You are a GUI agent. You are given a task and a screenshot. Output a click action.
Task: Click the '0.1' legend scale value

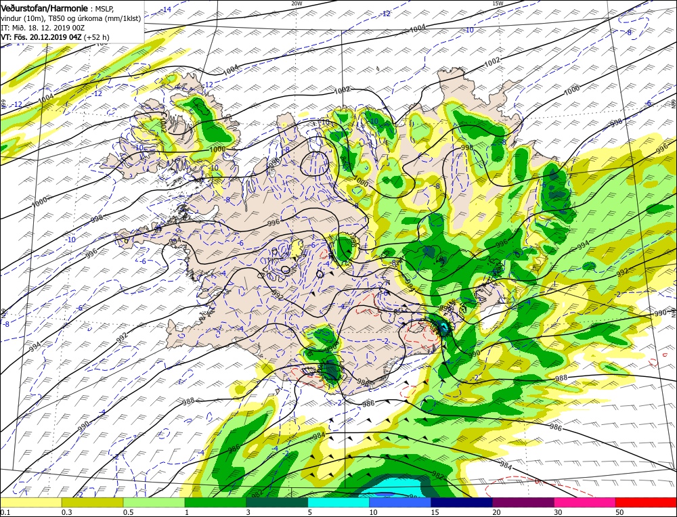coord(5,512)
